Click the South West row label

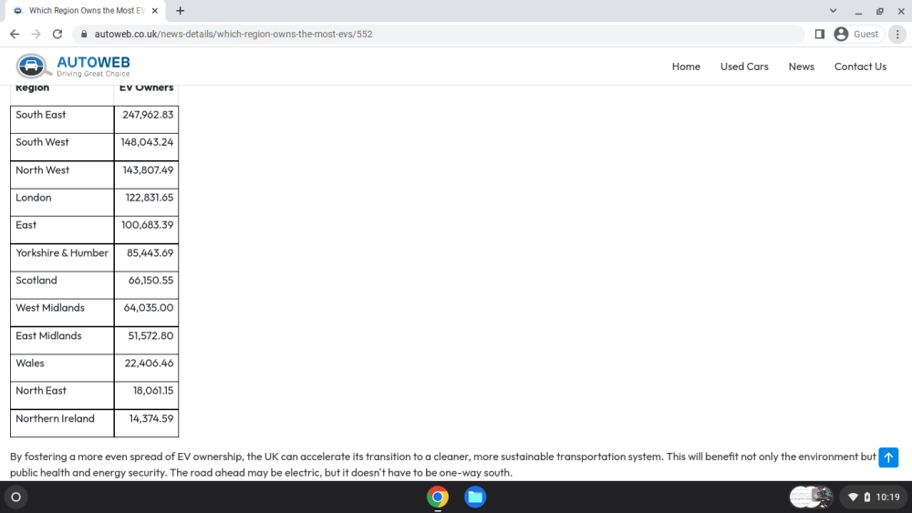coord(42,142)
